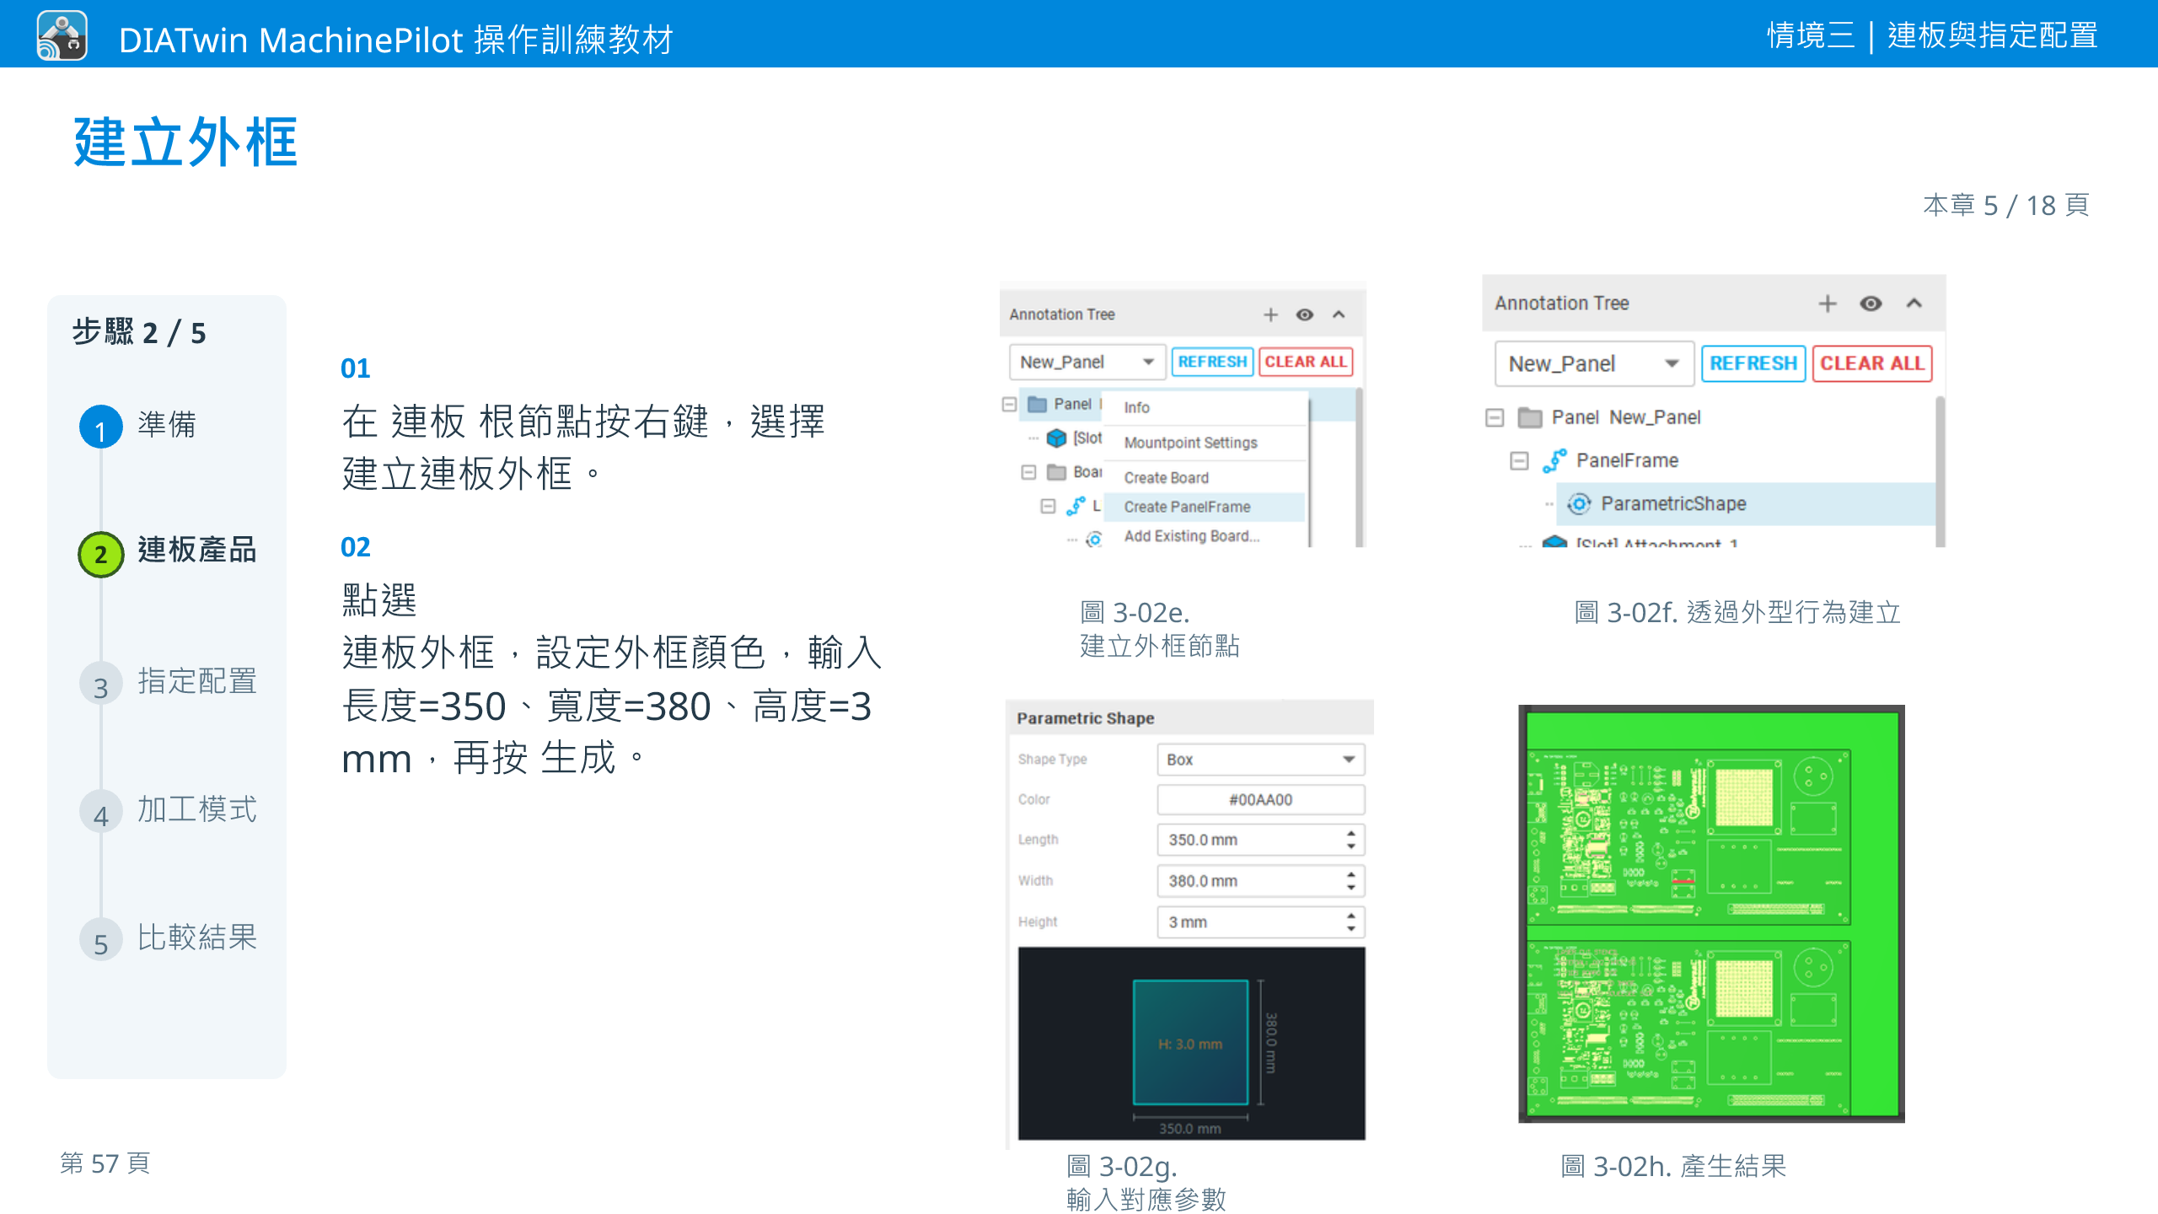Click the plus icon in left Annotation Tree
The image size is (2158, 1214).
coord(1270,315)
